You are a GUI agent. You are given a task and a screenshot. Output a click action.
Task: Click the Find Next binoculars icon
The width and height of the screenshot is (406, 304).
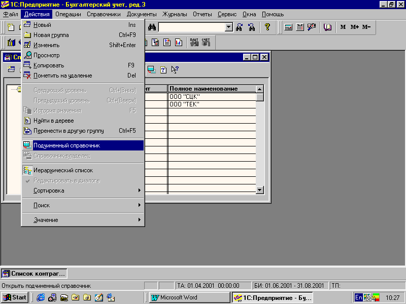tap(239, 27)
